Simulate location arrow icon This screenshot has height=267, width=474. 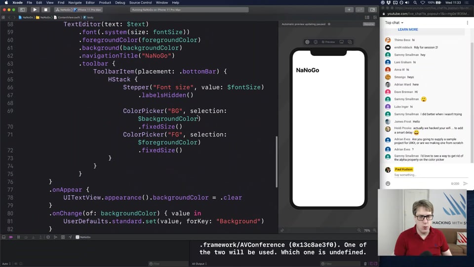pyautogui.click(x=70, y=237)
